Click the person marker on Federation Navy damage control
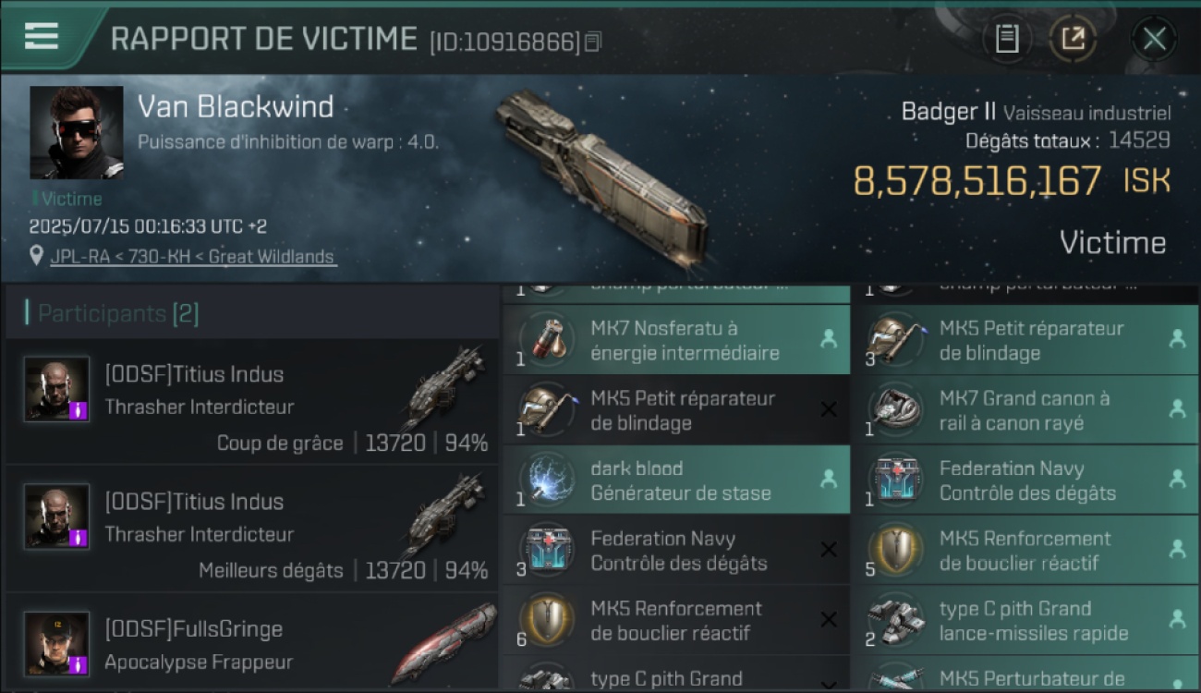Image resolution: width=1201 pixels, height=693 pixels. coord(1177,480)
